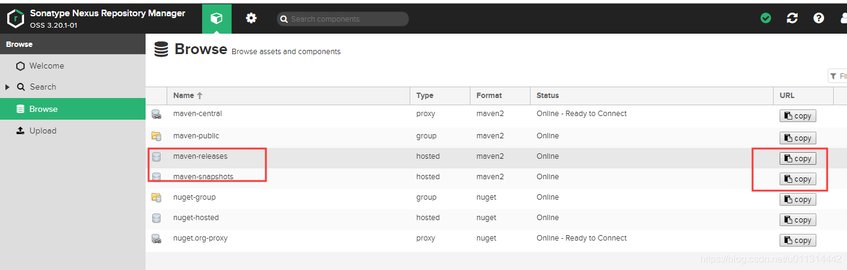Click the maven-releases hosted database icon
The height and width of the screenshot is (270, 847).
click(x=156, y=157)
